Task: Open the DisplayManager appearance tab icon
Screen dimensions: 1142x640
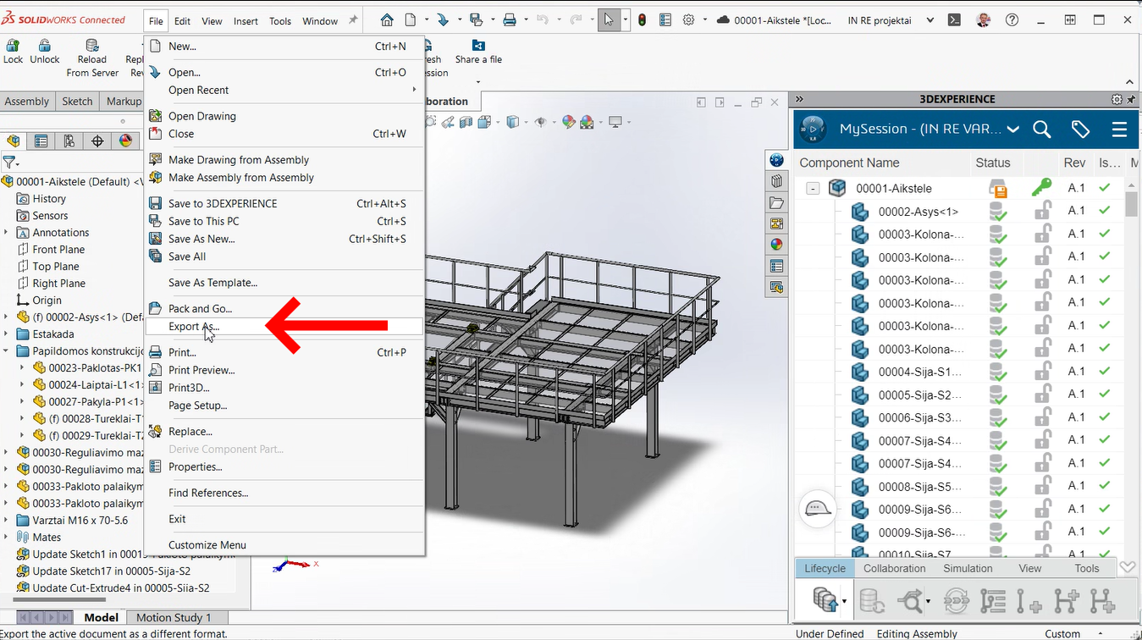Action: point(125,141)
